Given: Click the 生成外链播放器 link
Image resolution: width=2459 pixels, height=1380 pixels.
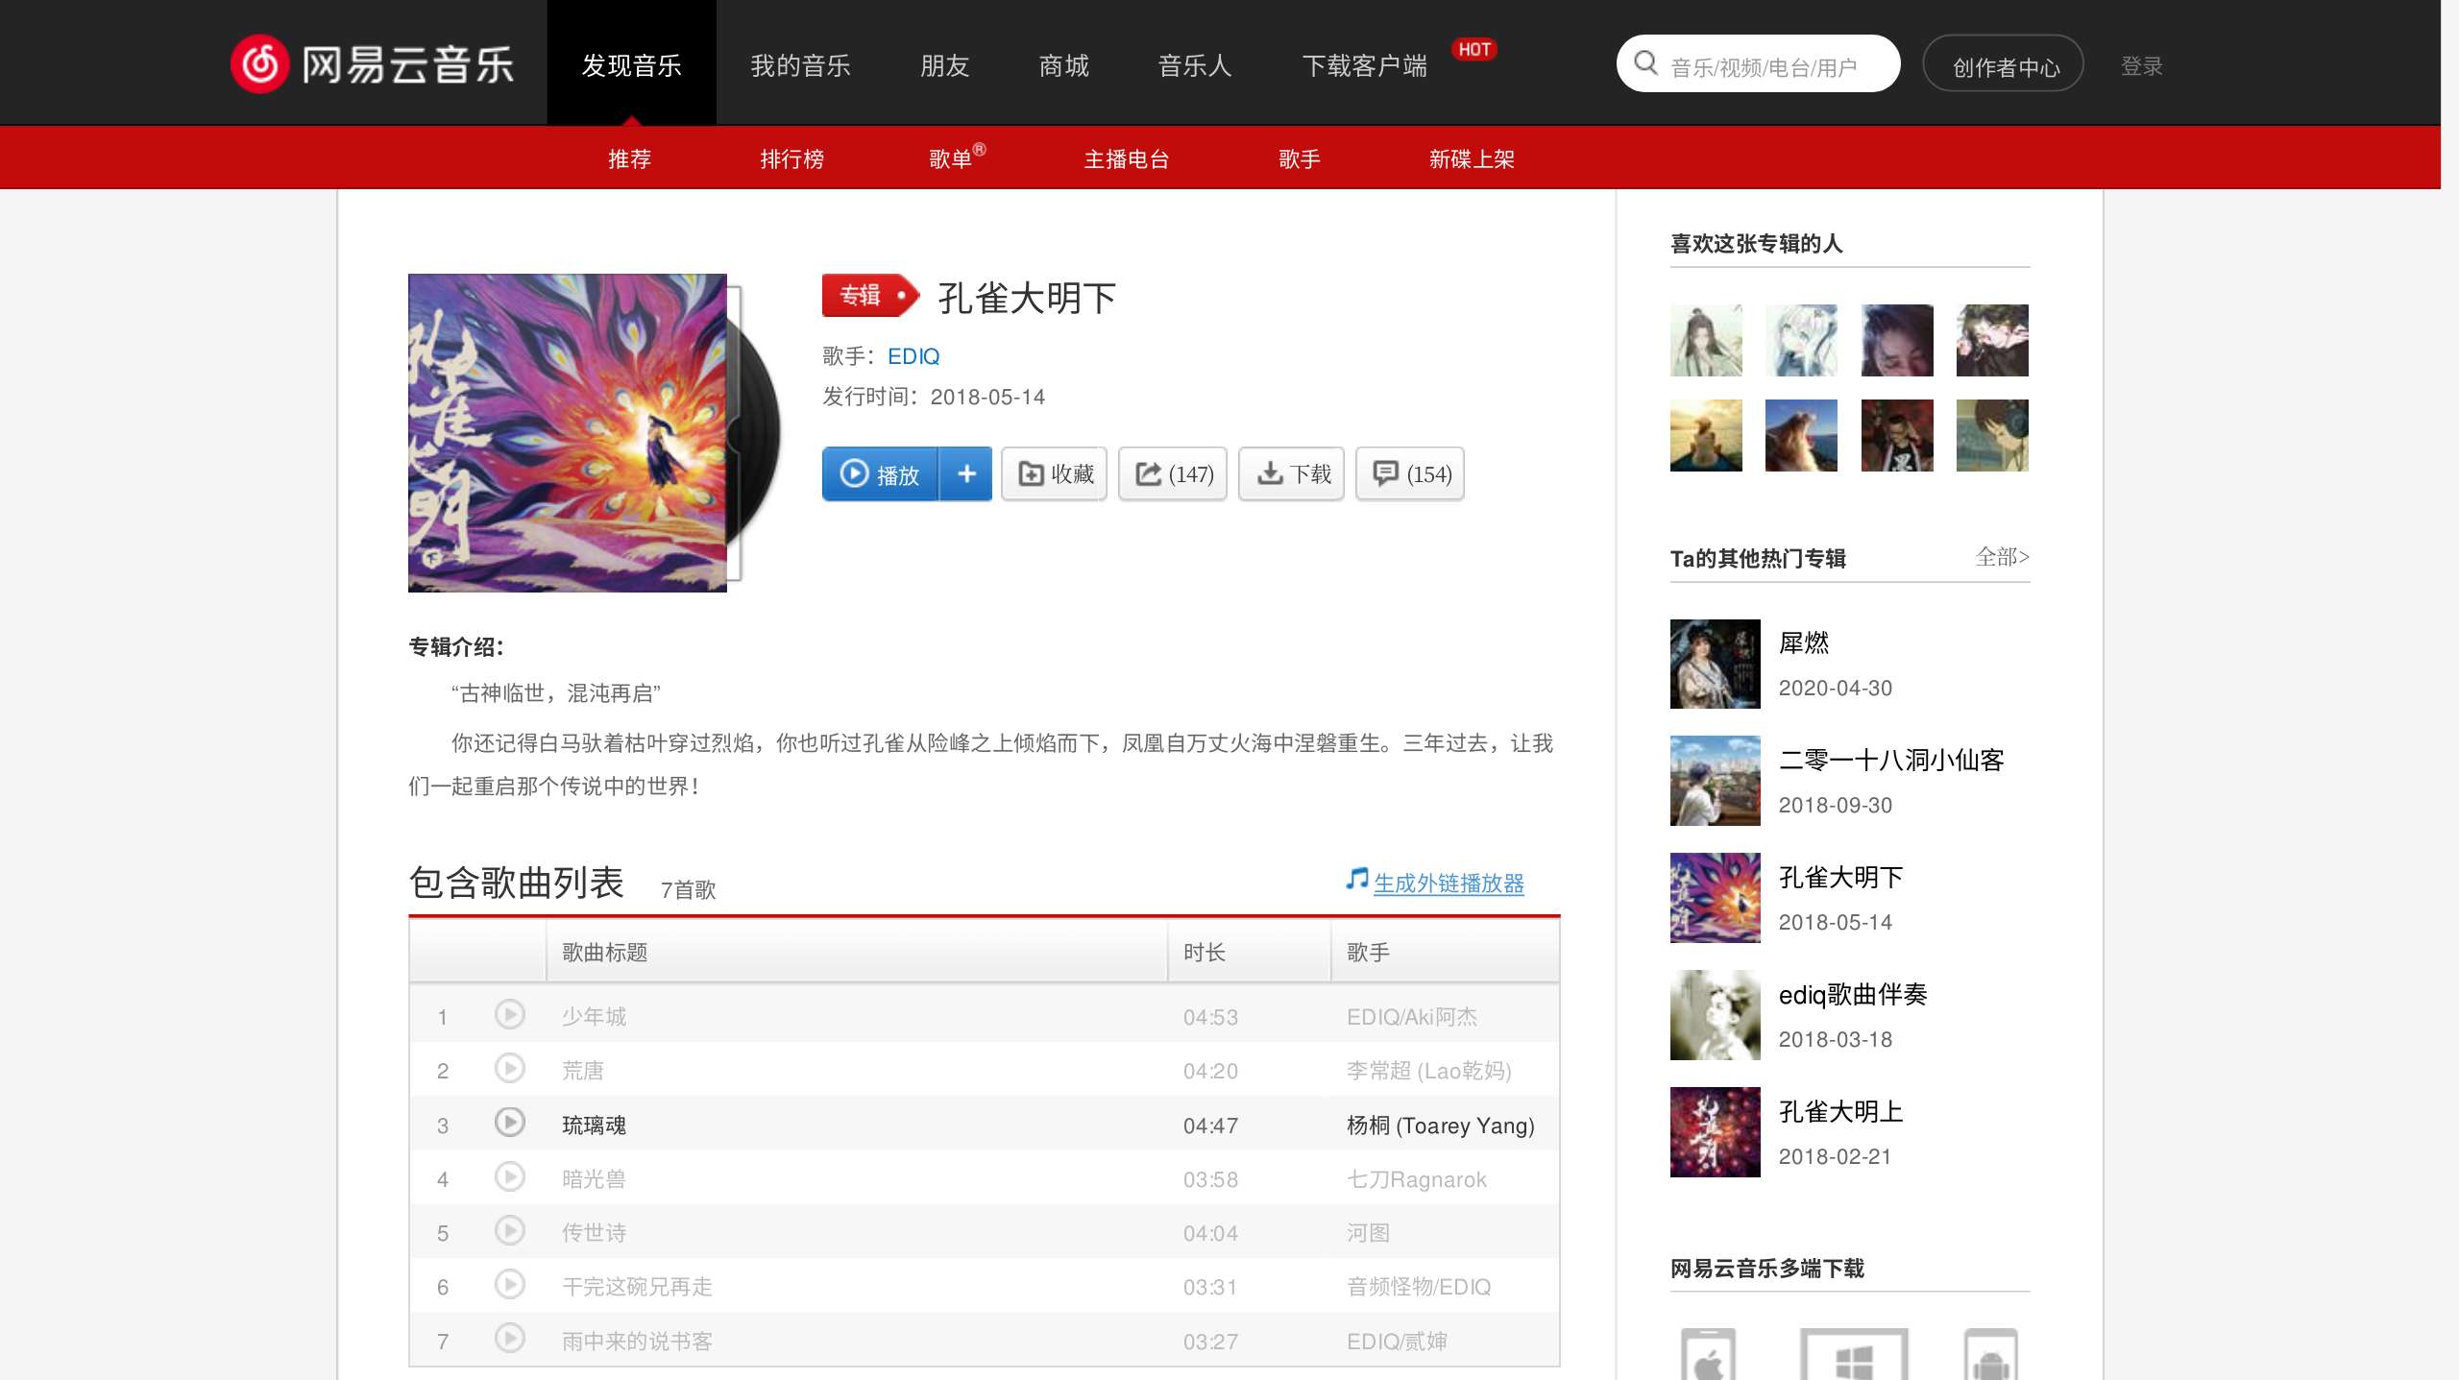Looking at the screenshot, I should point(1448,883).
